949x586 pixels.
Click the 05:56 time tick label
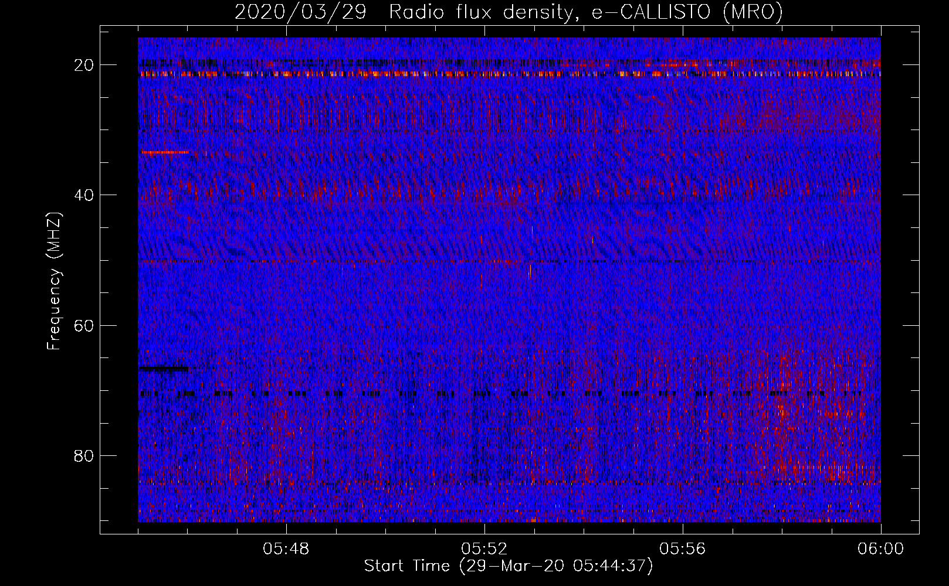683,549
